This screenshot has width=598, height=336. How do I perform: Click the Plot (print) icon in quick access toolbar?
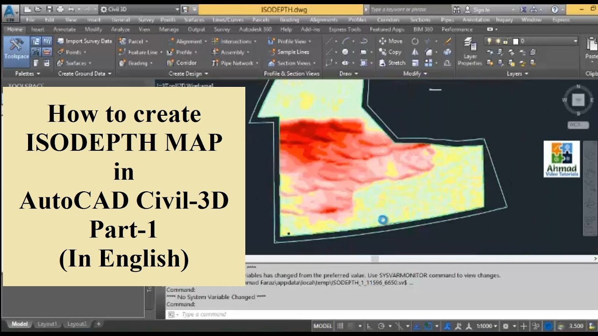(x=60, y=9)
